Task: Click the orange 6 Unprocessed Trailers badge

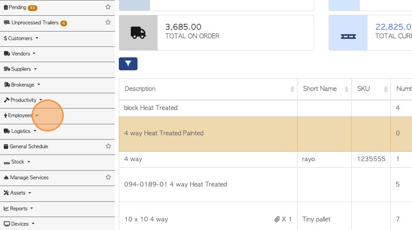Action: point(64,23)
